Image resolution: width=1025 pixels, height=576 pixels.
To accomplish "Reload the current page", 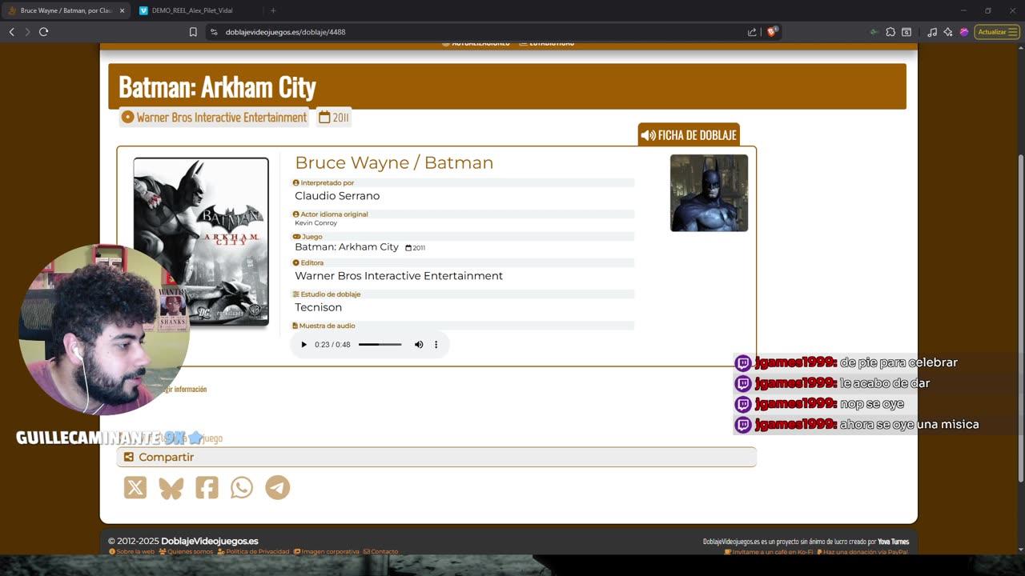I will tap(44, 32).
